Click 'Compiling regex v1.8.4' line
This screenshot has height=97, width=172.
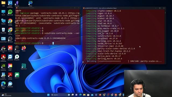(x=99, y=13)
